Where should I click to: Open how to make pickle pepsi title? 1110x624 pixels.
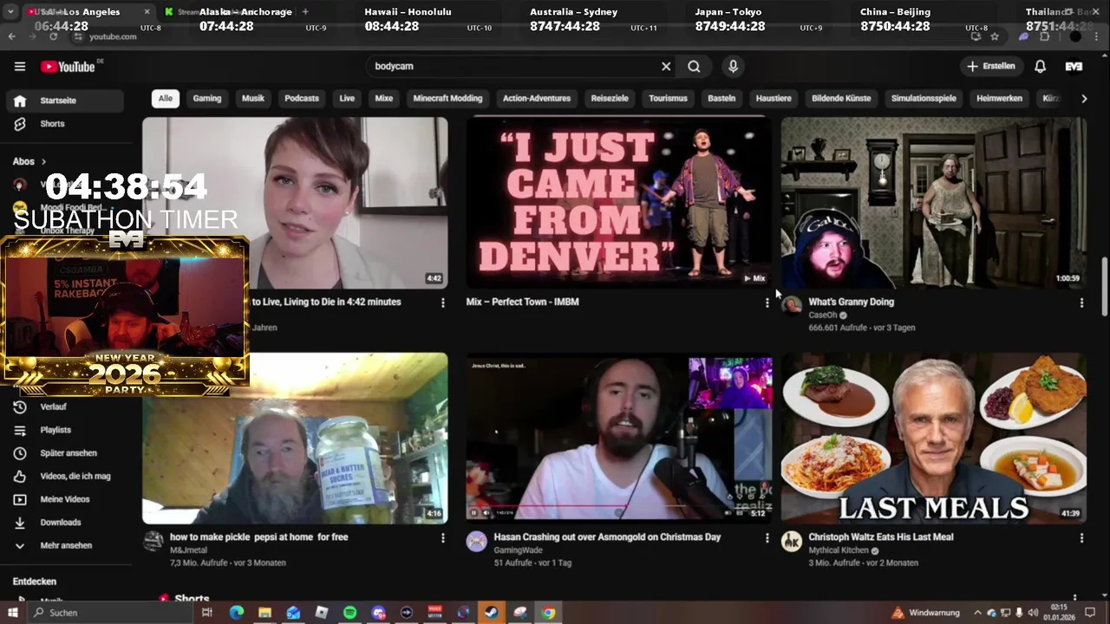259,537
